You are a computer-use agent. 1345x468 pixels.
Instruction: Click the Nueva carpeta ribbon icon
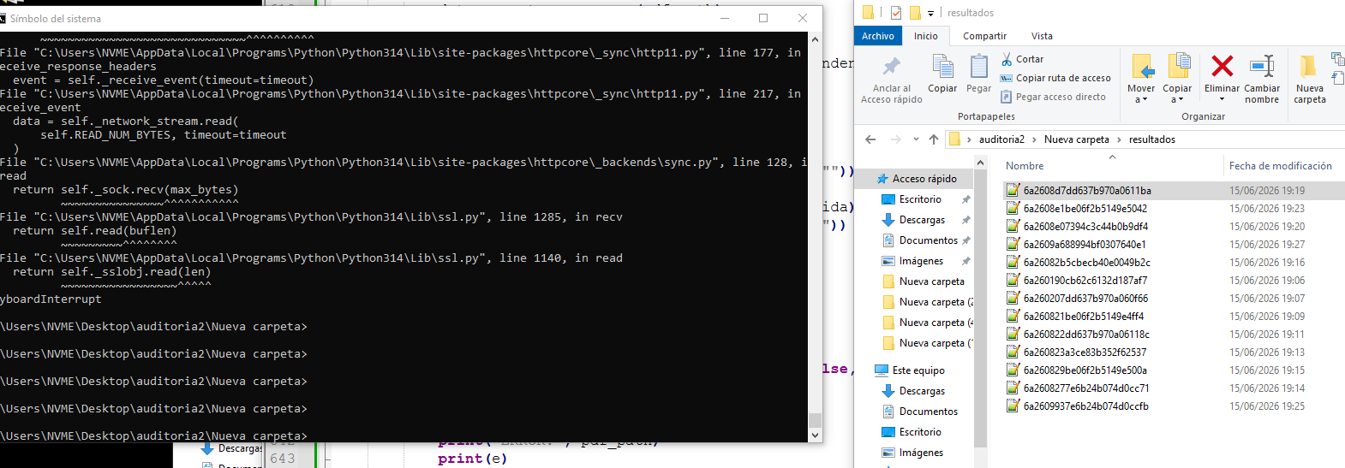(1308, 66)
